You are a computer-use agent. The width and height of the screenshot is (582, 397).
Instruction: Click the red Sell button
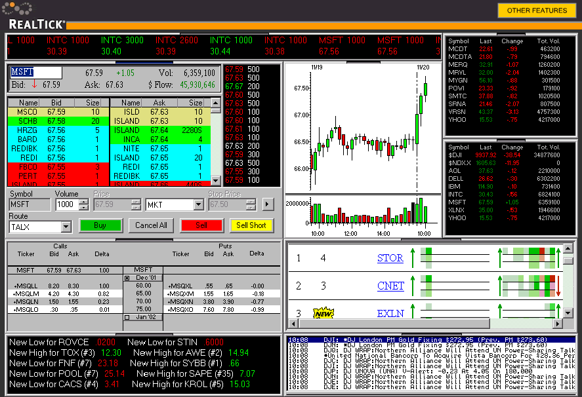click(201, 225)
